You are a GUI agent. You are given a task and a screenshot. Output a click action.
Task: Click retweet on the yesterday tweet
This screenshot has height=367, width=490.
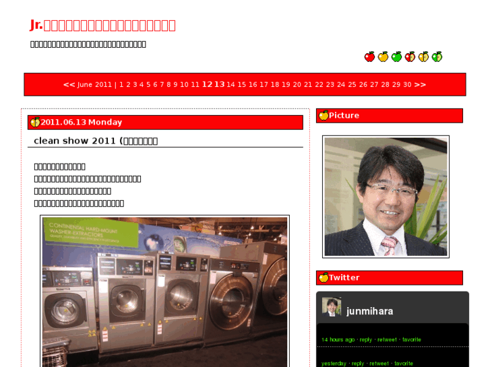point(379,364)
